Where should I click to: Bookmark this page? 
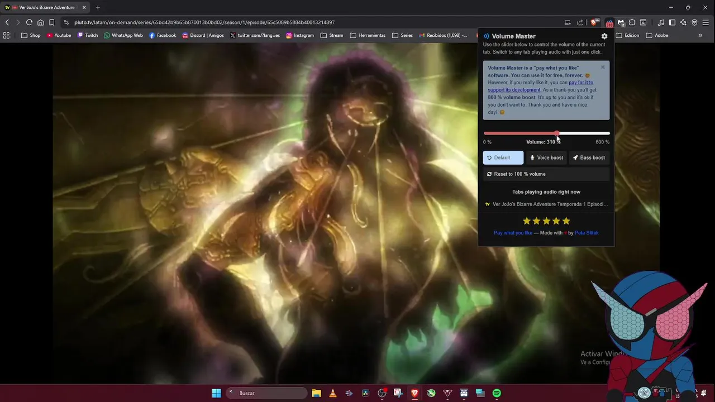(51, 22)
